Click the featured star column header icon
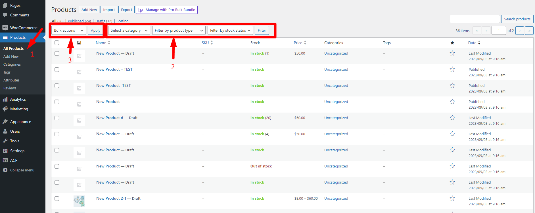Viewport: 535px width, 213px height. 452,43
